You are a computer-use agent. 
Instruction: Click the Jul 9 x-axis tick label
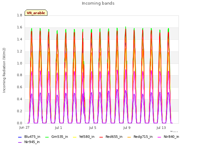[x=127, y=128]
